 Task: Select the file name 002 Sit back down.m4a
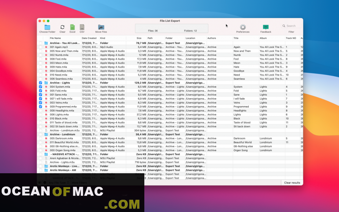pyautogui.click(x=64, y=127)
